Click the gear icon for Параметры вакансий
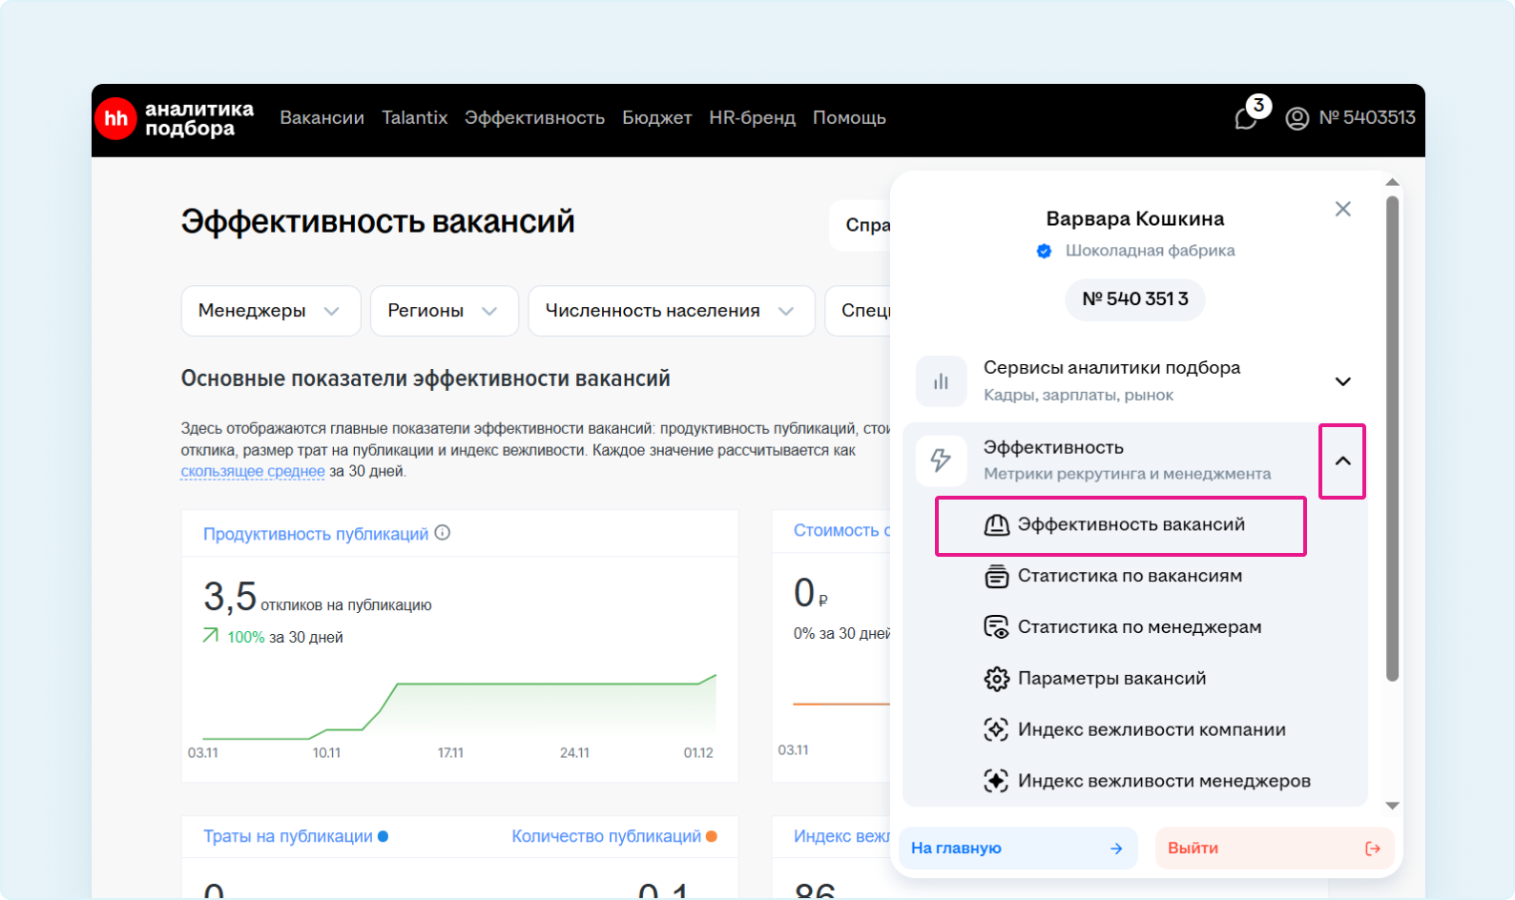 996,679
